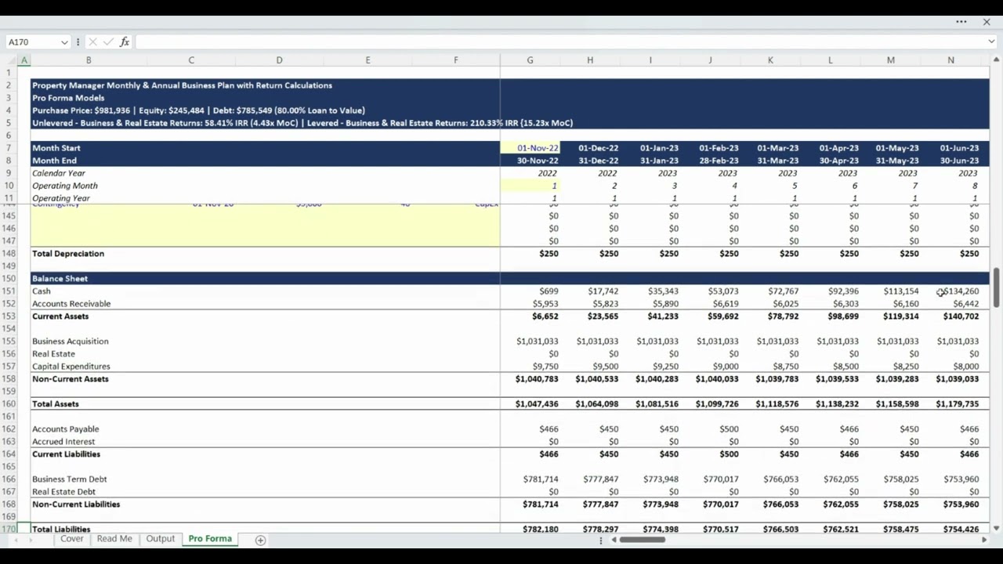Click Total Liabilities value $782,180

[541, 530]
